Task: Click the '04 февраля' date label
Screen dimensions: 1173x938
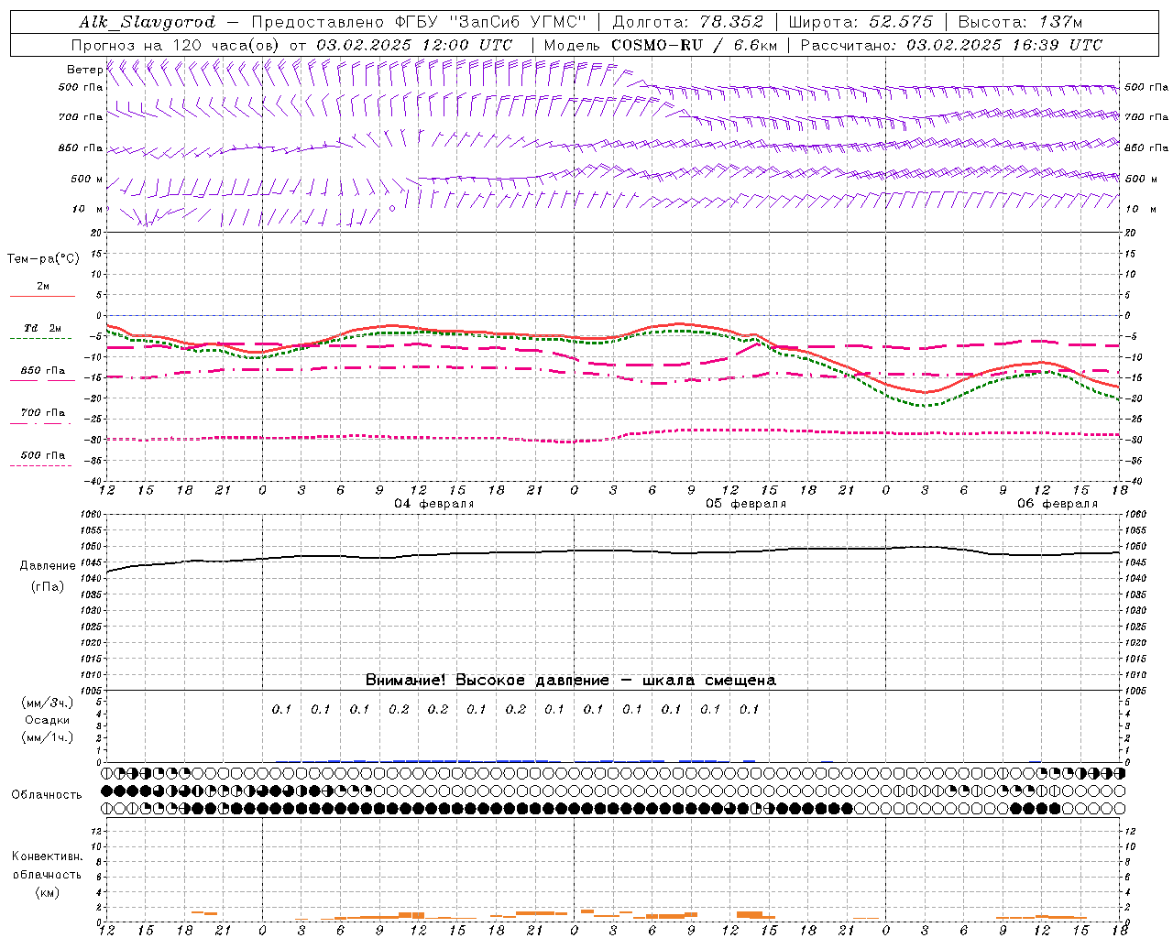Action: coord(434,504)
